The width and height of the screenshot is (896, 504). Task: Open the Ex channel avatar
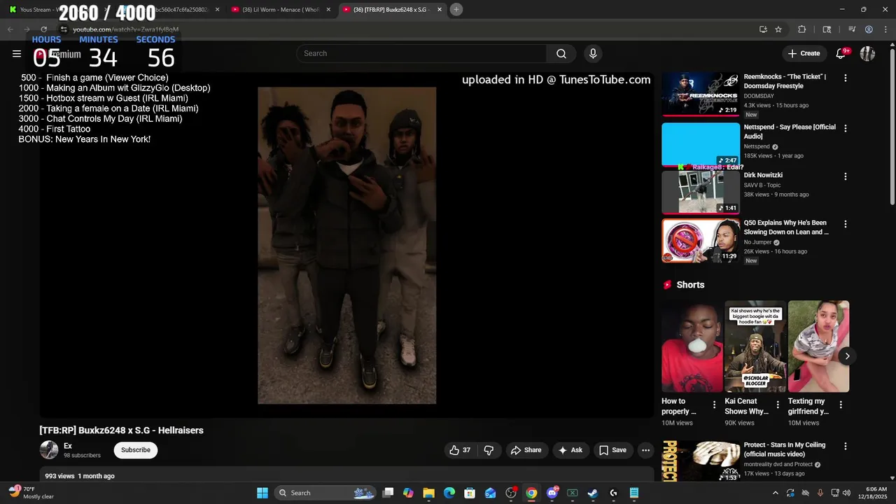(x=49, y=450)
